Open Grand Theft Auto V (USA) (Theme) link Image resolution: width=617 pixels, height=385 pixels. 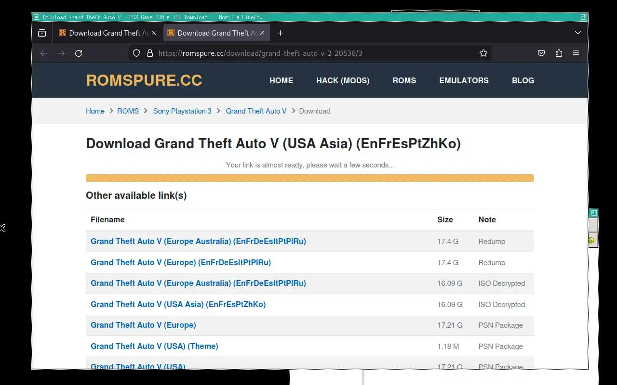[154, 346]
